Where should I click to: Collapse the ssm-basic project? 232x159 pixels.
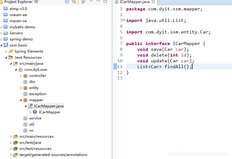click(x=1, y=45)
